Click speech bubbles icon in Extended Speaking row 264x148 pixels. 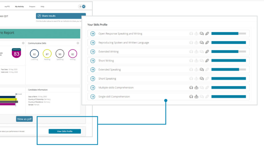202,70
